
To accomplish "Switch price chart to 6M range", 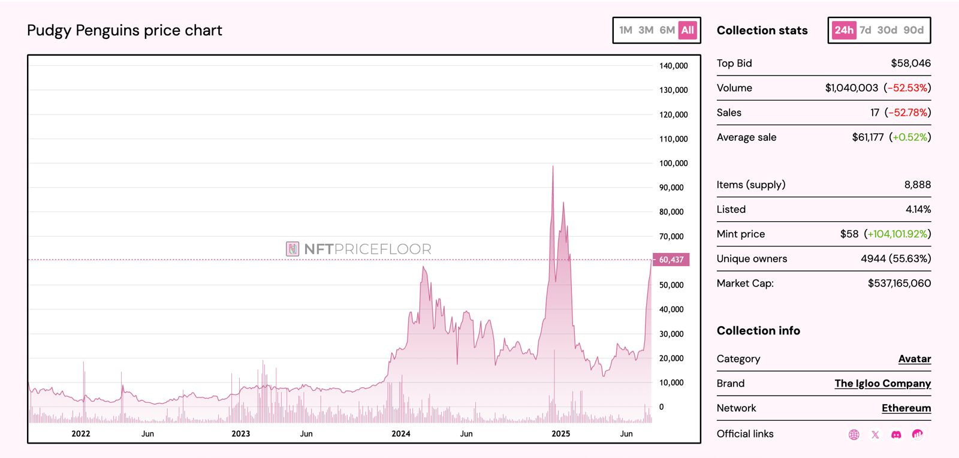I will tap(667, 30).
